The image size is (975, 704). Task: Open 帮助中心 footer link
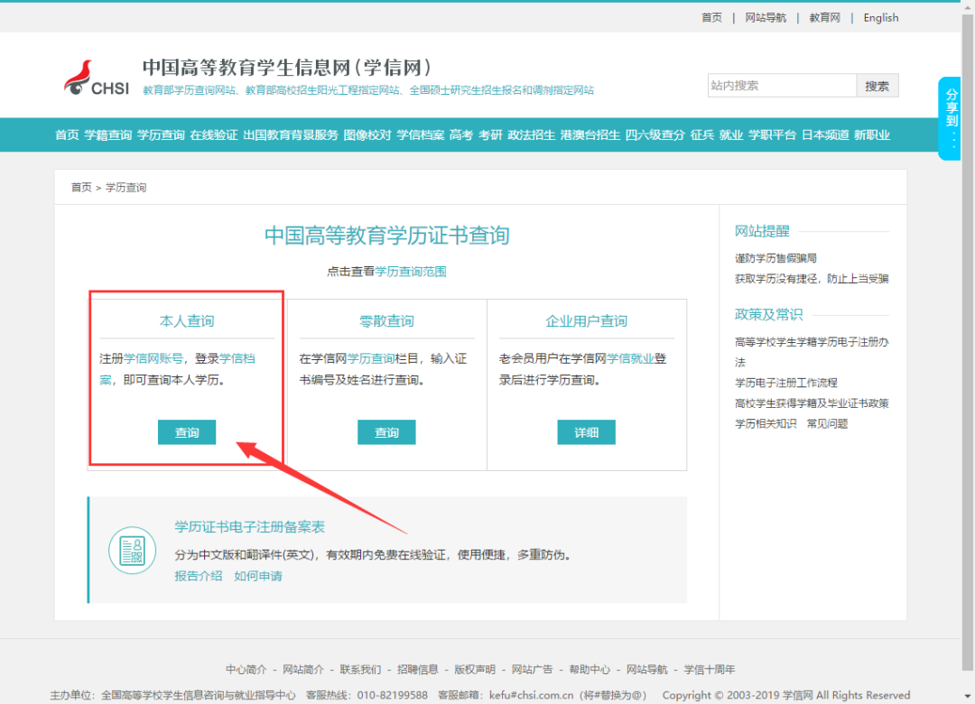point(590,669)
